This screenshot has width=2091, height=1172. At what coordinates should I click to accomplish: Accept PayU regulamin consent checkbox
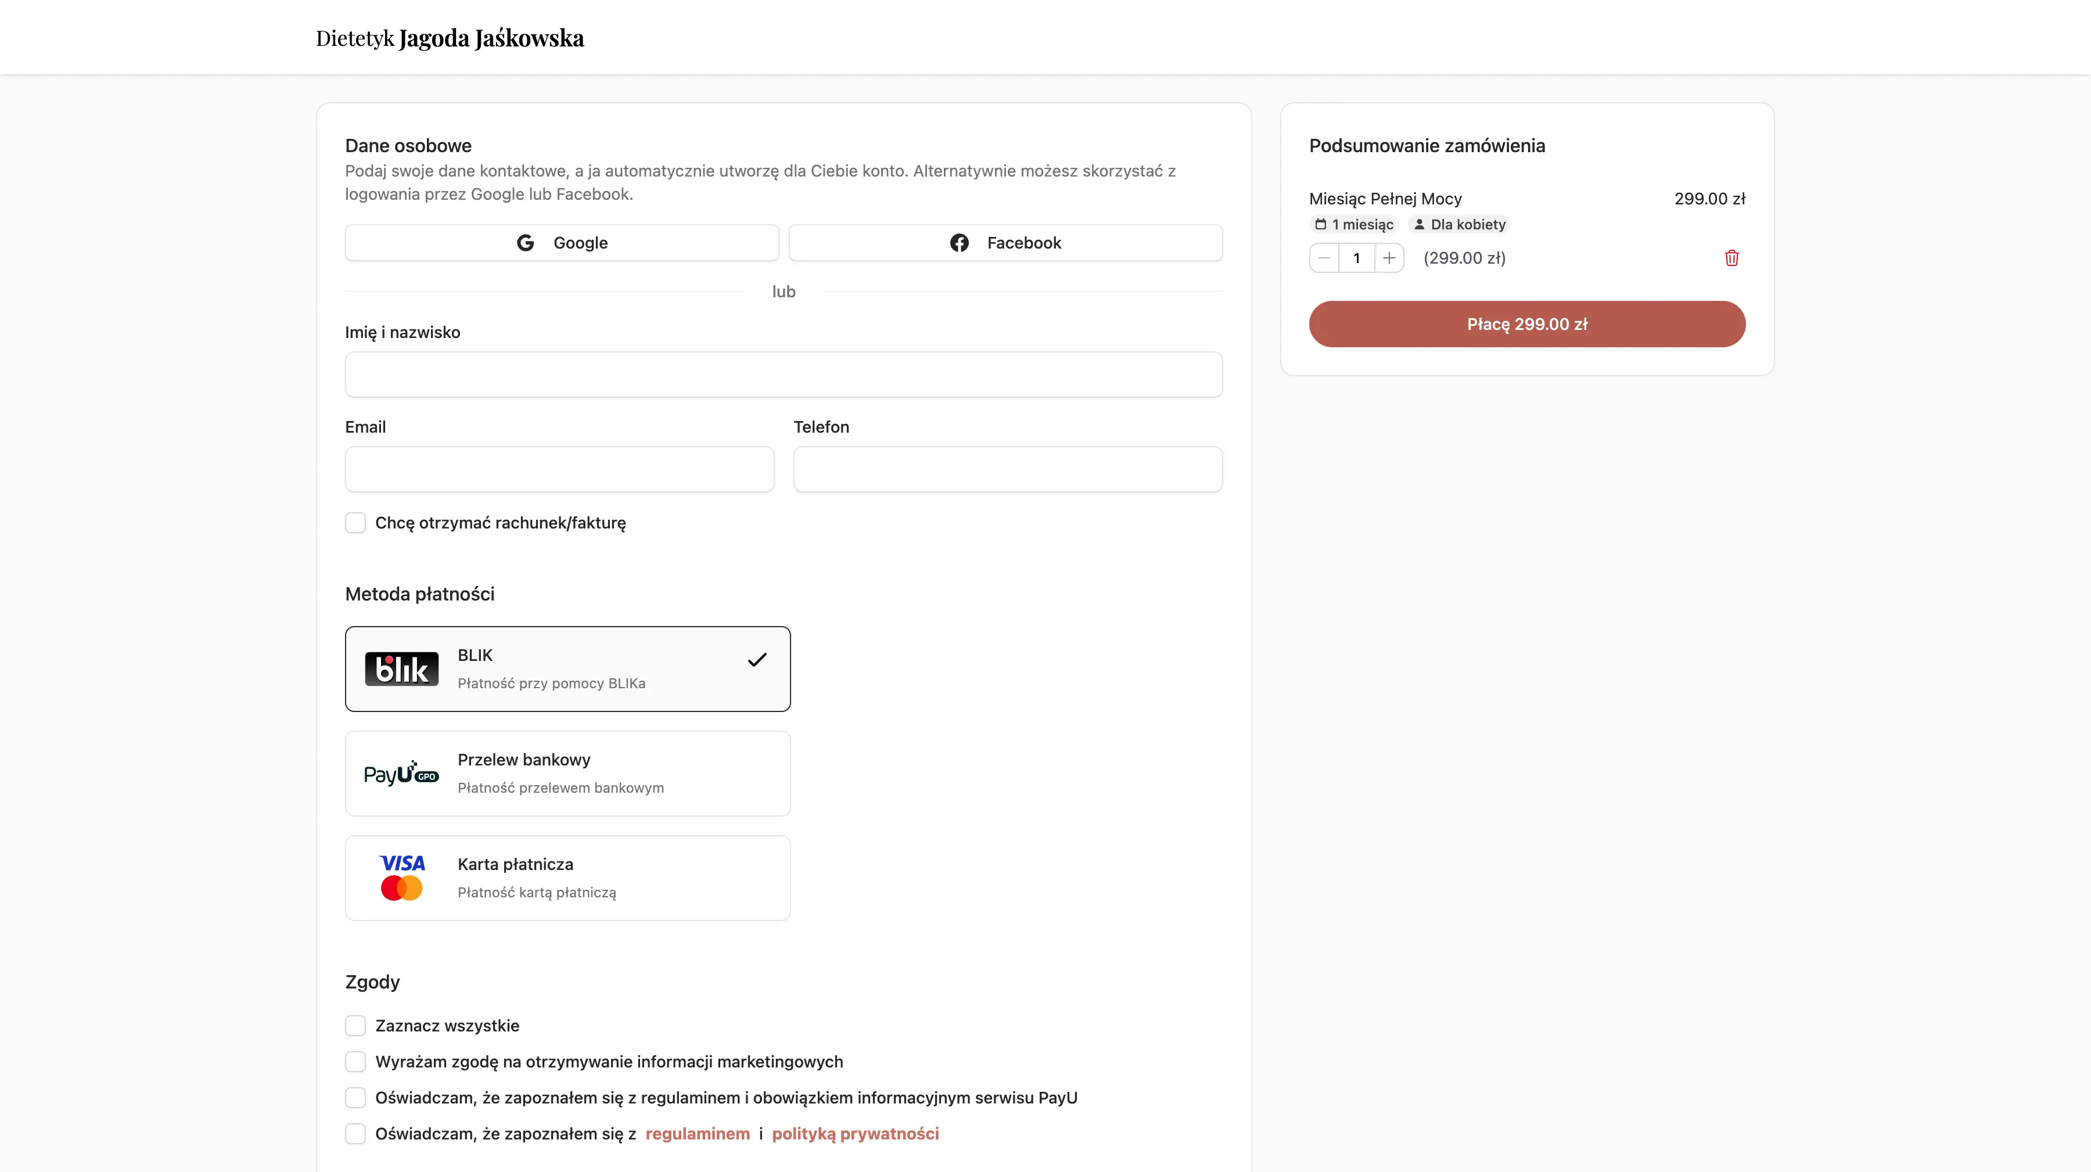tap(355, 1097)
